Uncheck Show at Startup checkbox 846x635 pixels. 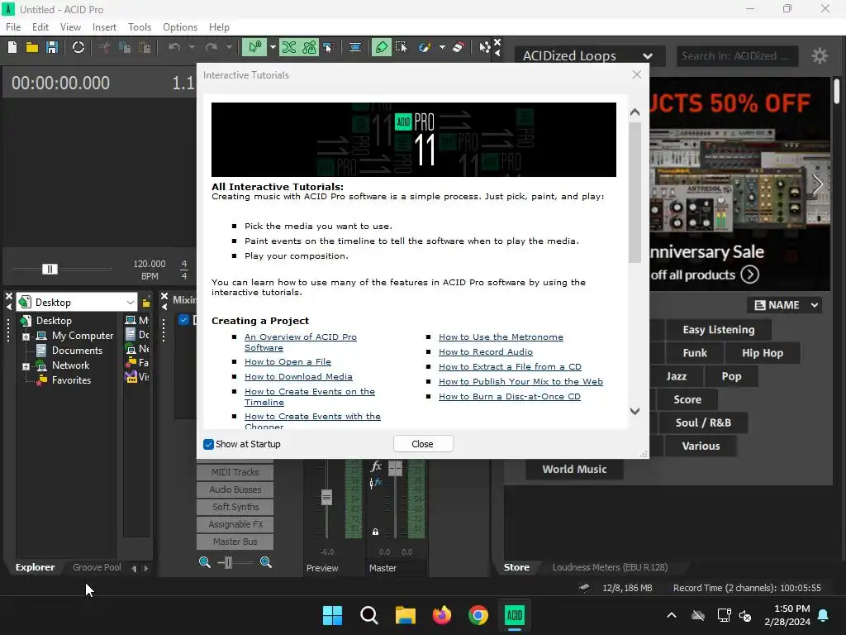point(208,444)
